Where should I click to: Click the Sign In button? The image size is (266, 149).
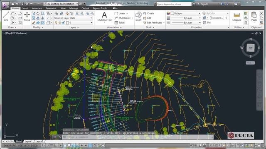tap(203, 4)
